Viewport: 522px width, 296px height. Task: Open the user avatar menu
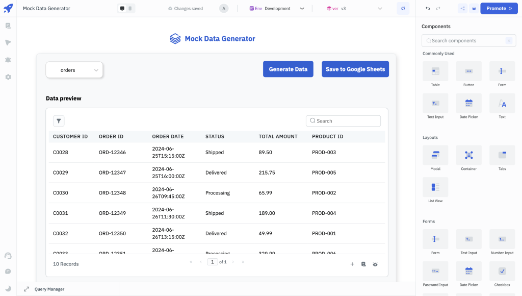[224, 8]
